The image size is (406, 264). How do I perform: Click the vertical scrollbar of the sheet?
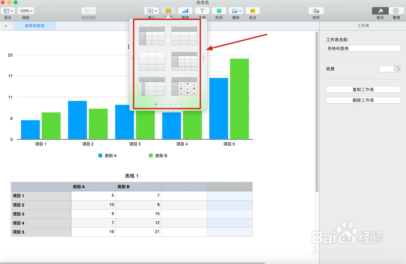[317, 112]
